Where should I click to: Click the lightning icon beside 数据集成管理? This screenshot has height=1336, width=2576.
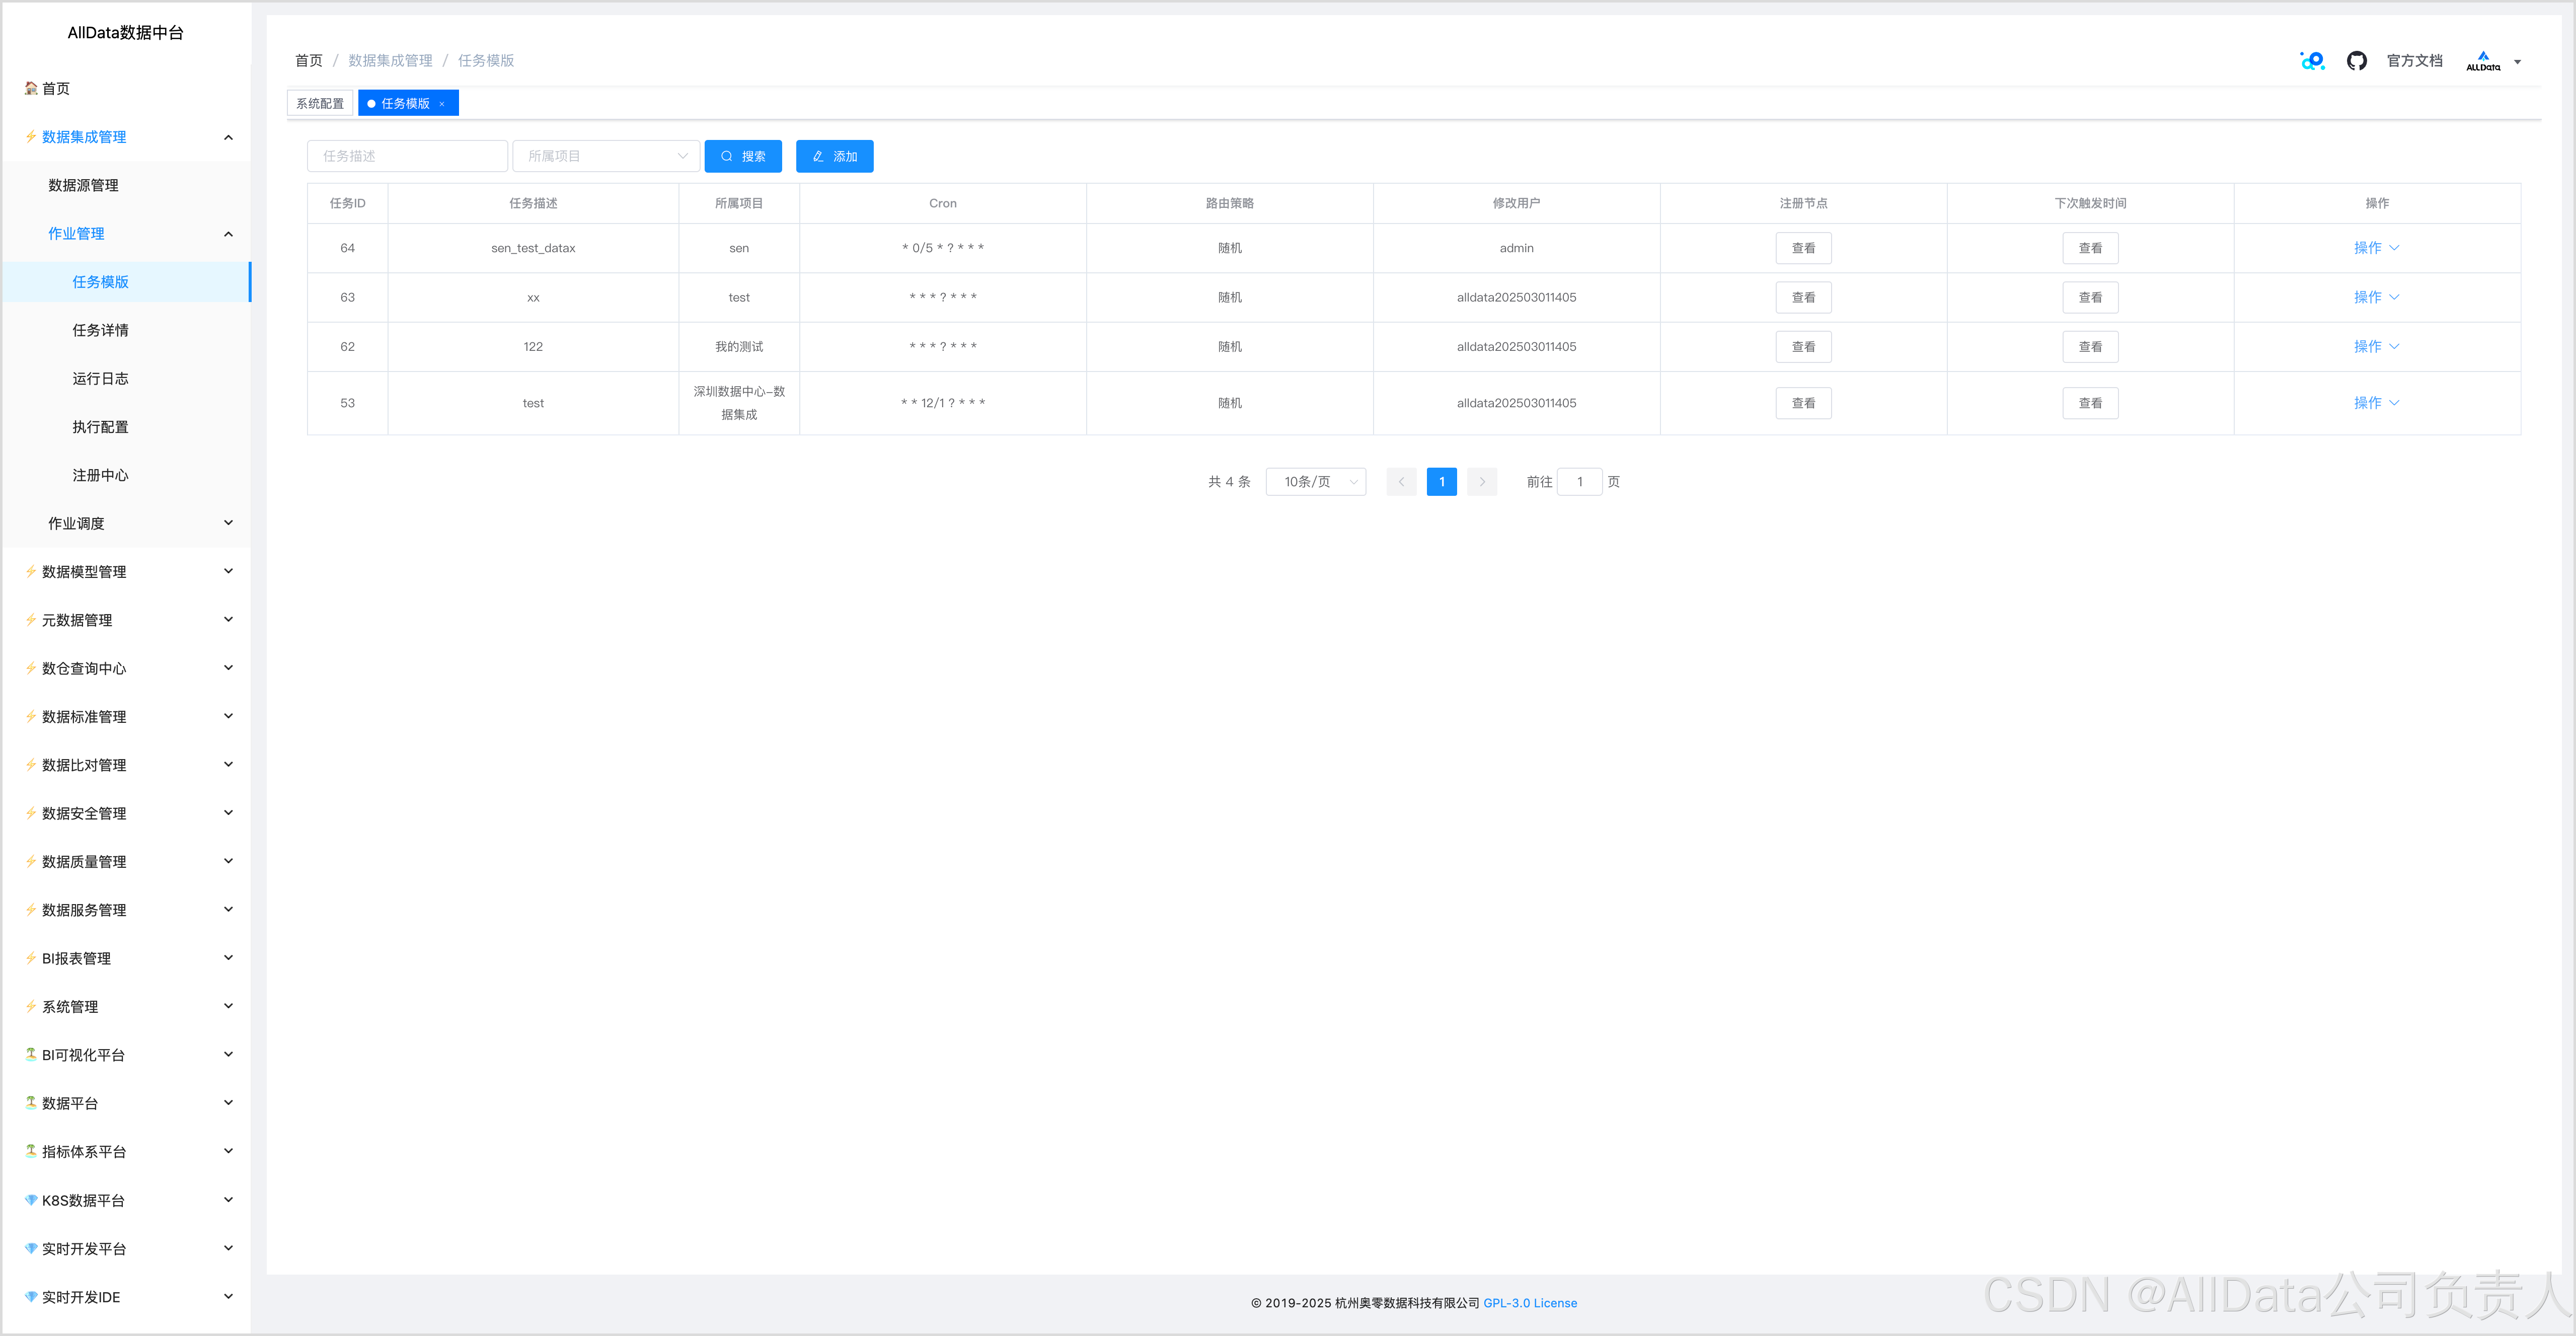coord(31,137)
